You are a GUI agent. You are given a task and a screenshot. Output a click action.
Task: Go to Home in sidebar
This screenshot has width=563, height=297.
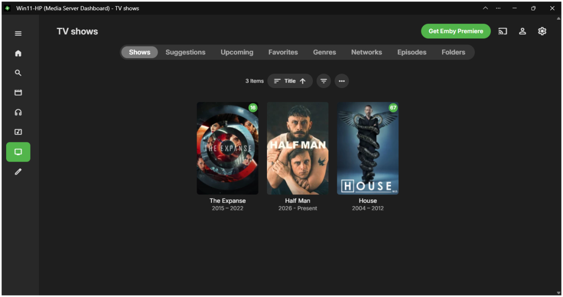[18, 53]
